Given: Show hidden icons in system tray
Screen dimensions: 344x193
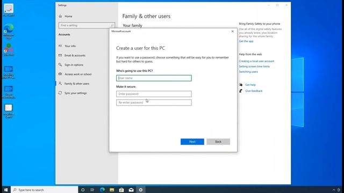Looking at the screenshot, I should [x=334, y=190].
